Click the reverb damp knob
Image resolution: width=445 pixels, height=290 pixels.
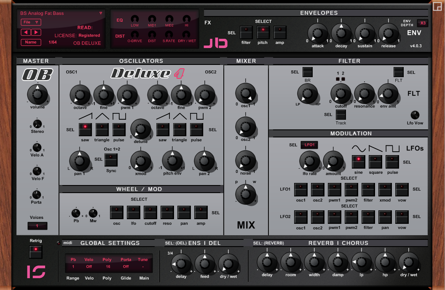pyautogui.click(x=338, y=263)
